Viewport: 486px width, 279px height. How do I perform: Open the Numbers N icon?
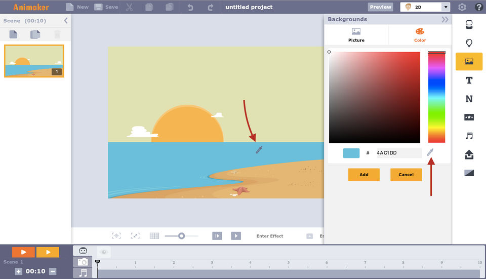click(x=469, y=99)
